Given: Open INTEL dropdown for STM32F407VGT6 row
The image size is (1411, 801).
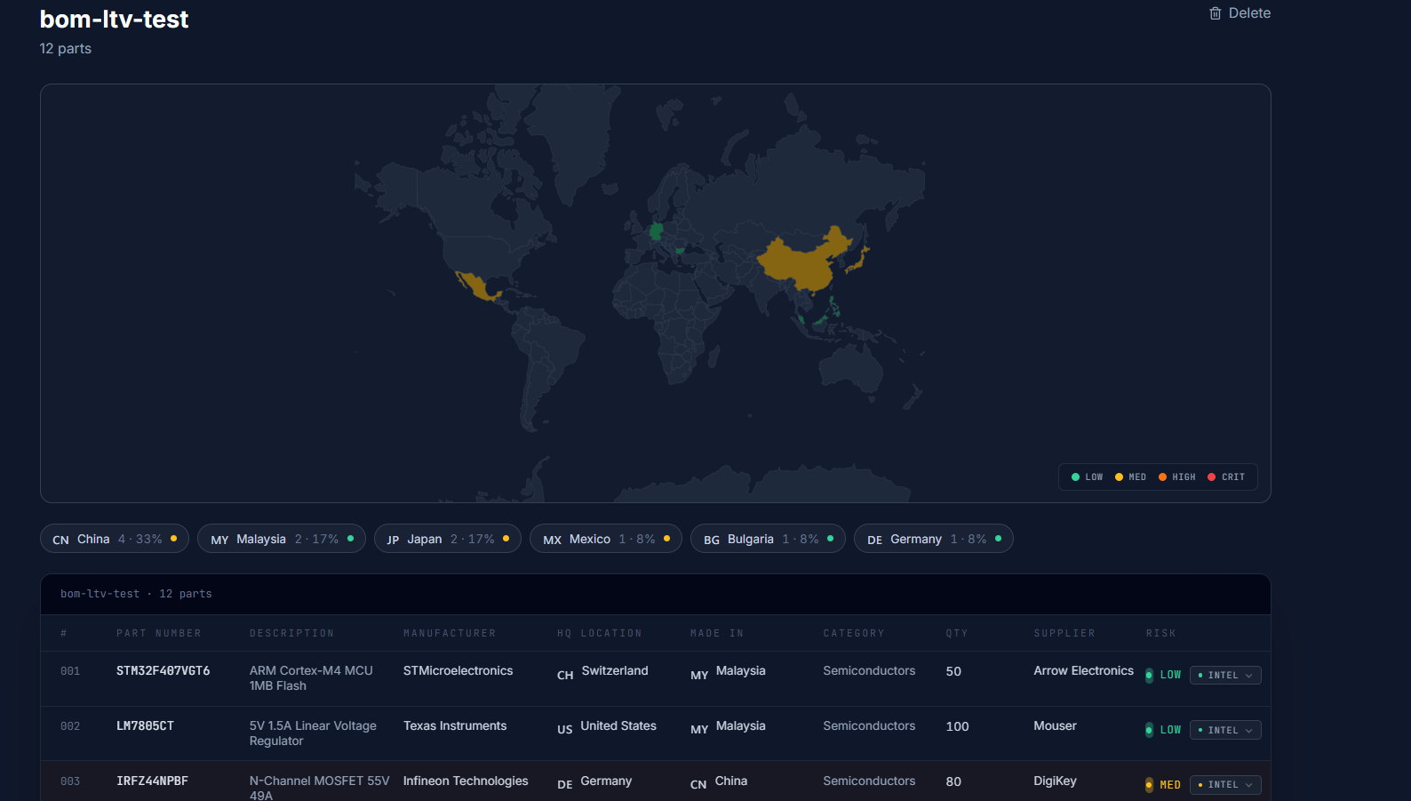Looking at the screenshot, I should point(1225,676).
